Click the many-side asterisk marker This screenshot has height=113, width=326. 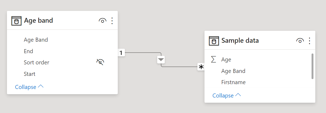click(201, 67)
